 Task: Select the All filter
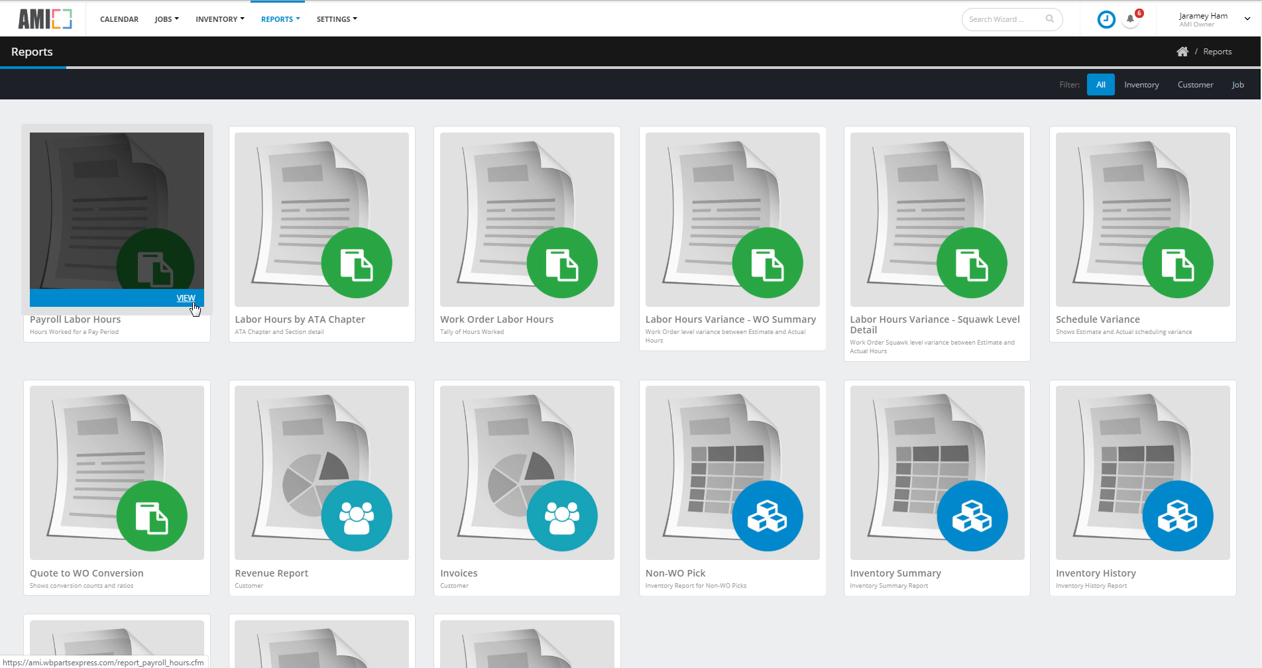click(1101, 85)
